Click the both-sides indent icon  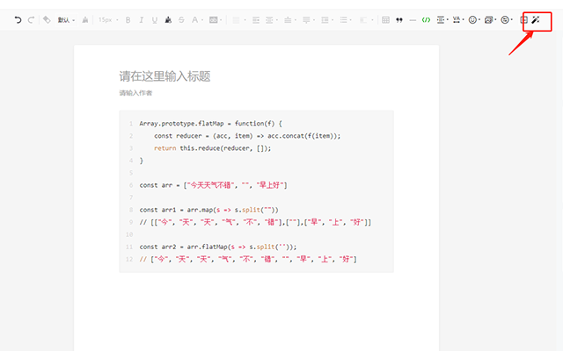point(269,20)
